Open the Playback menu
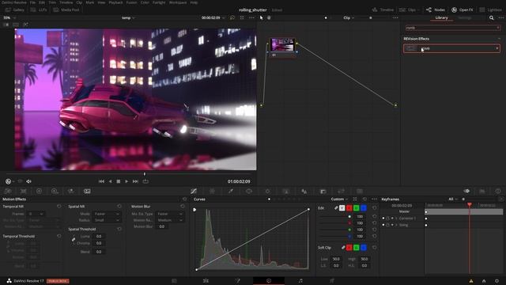Viewport: 506px width, 285px height. pyautogui.click(x=115, y=2)
